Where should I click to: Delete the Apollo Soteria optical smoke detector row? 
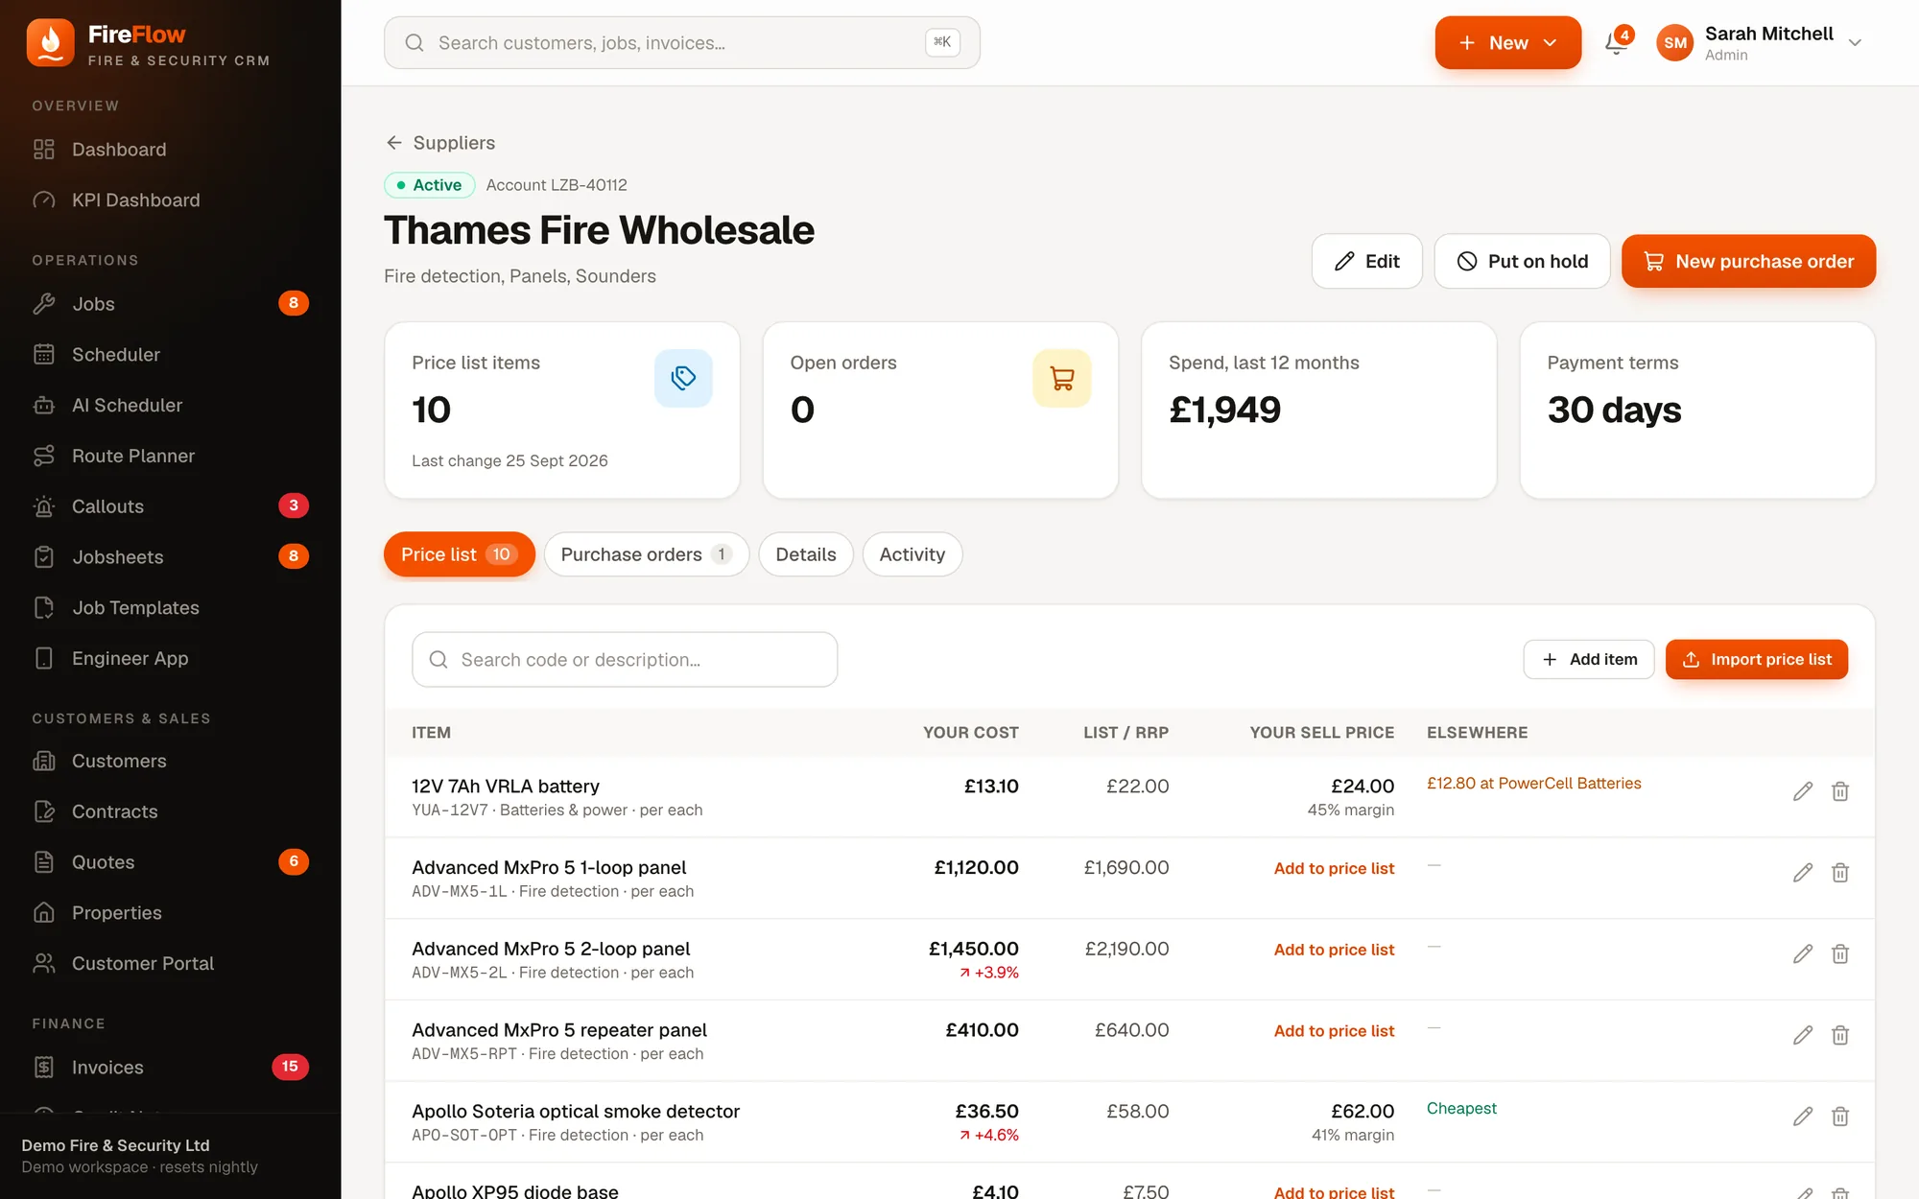1840,1117
